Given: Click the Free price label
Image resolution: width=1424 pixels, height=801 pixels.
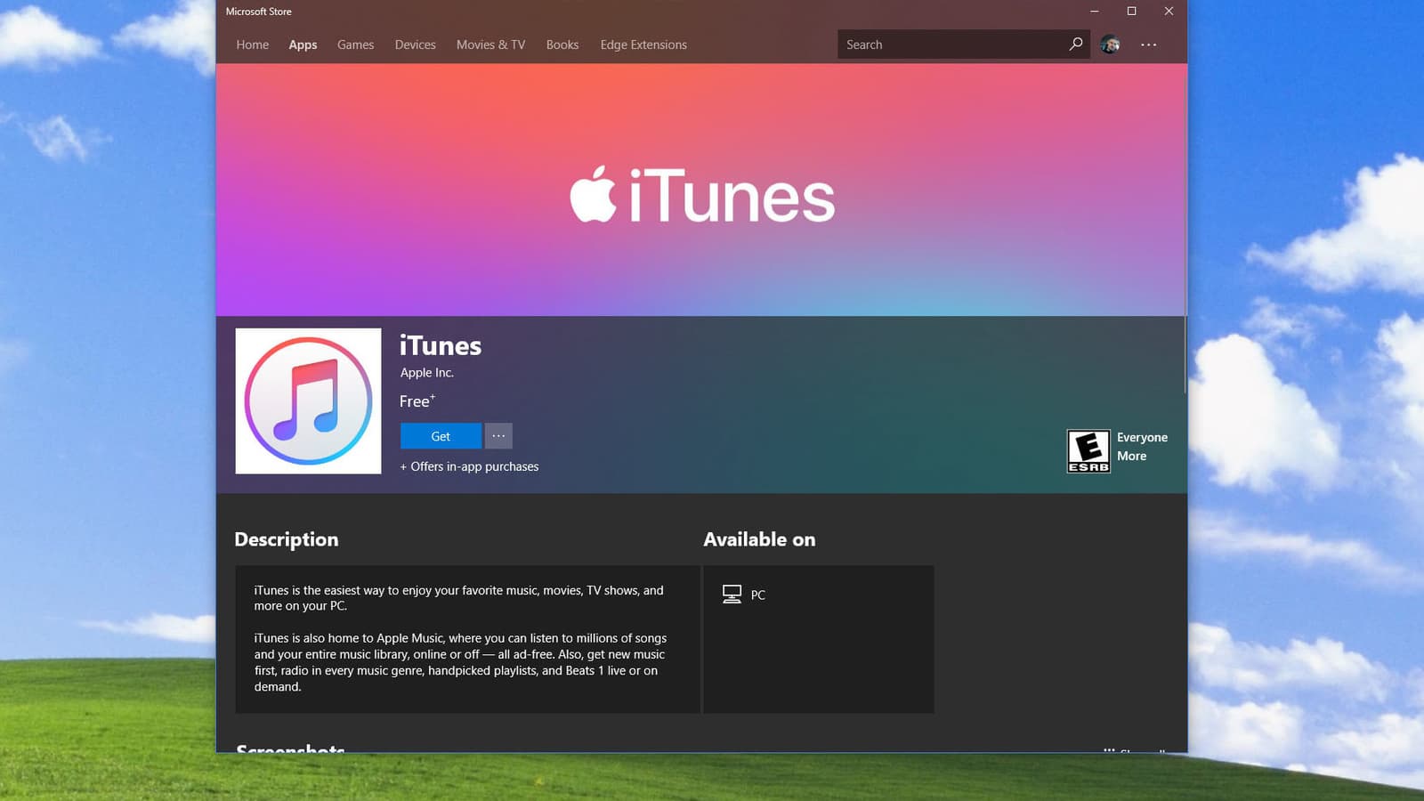Looking at the screenshot, I should pos(417,401).
